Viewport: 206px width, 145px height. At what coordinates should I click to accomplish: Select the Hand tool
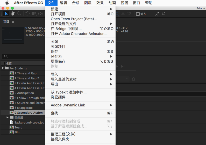(x=13, y=13)
